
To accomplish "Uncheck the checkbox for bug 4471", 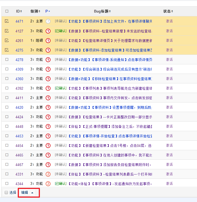I will click(7, 21).
